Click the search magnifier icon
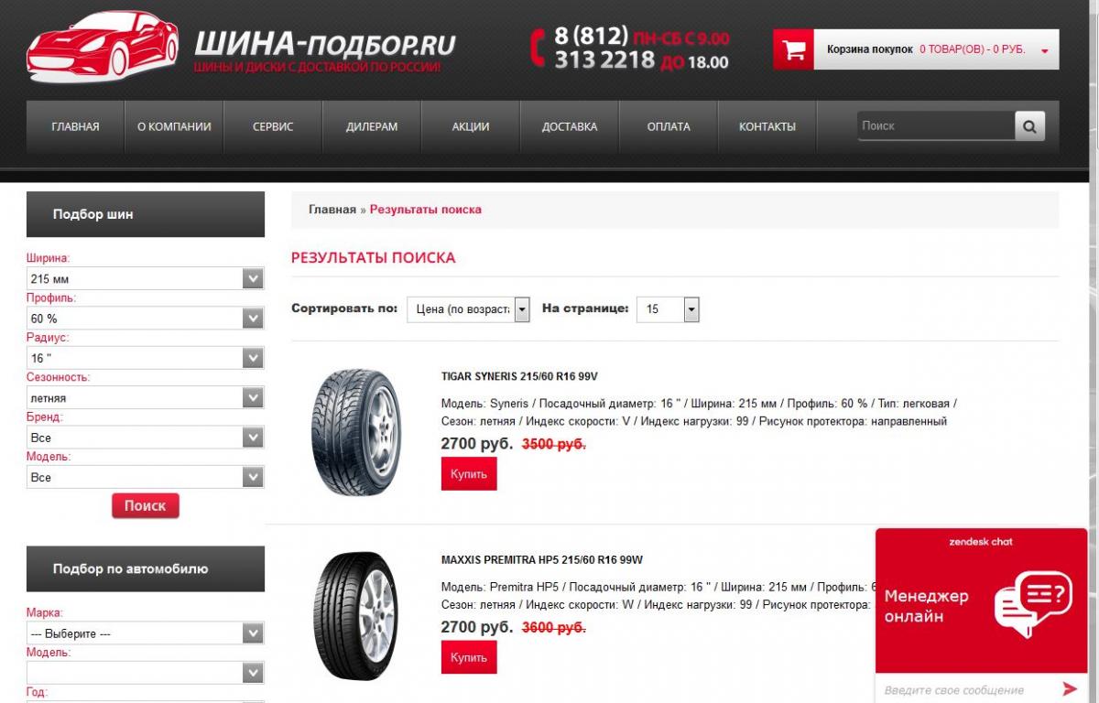Screen dimensions: 1099x703 point(1029,126)
